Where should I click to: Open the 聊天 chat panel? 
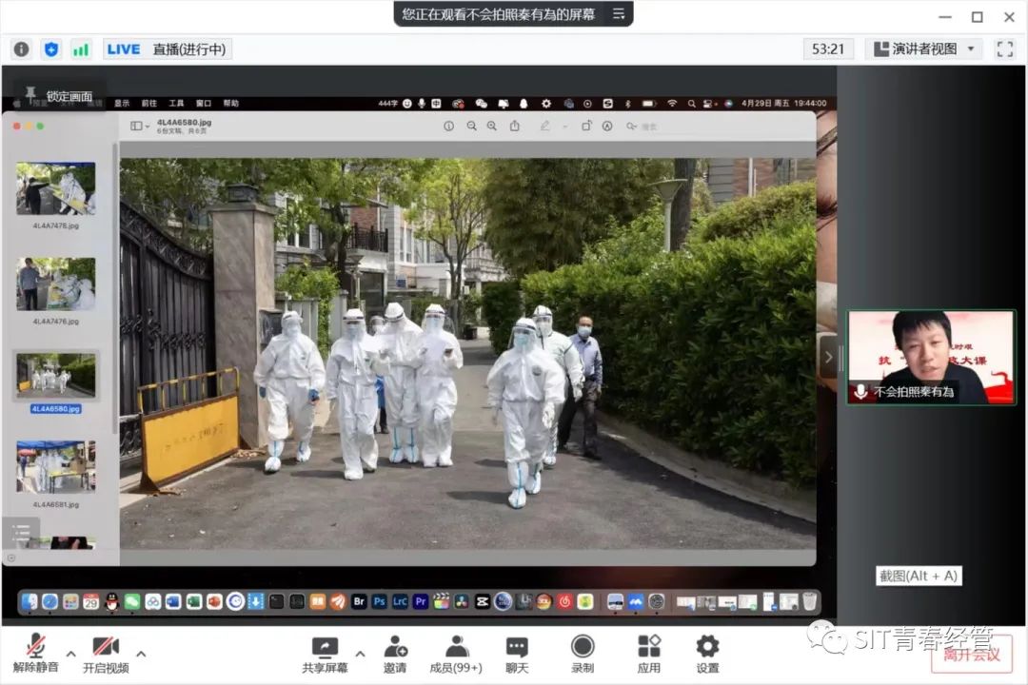point(517,654)
